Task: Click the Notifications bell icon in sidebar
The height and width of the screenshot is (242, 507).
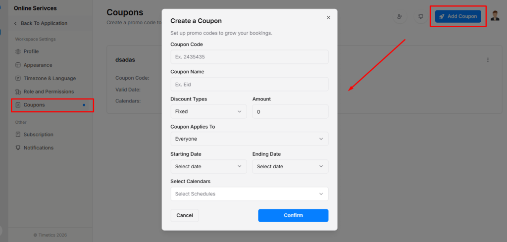Action: [x=18, y=148]
